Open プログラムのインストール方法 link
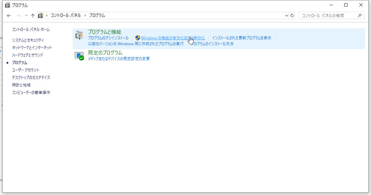The image size is (371, 195). (x=212, y=44)
